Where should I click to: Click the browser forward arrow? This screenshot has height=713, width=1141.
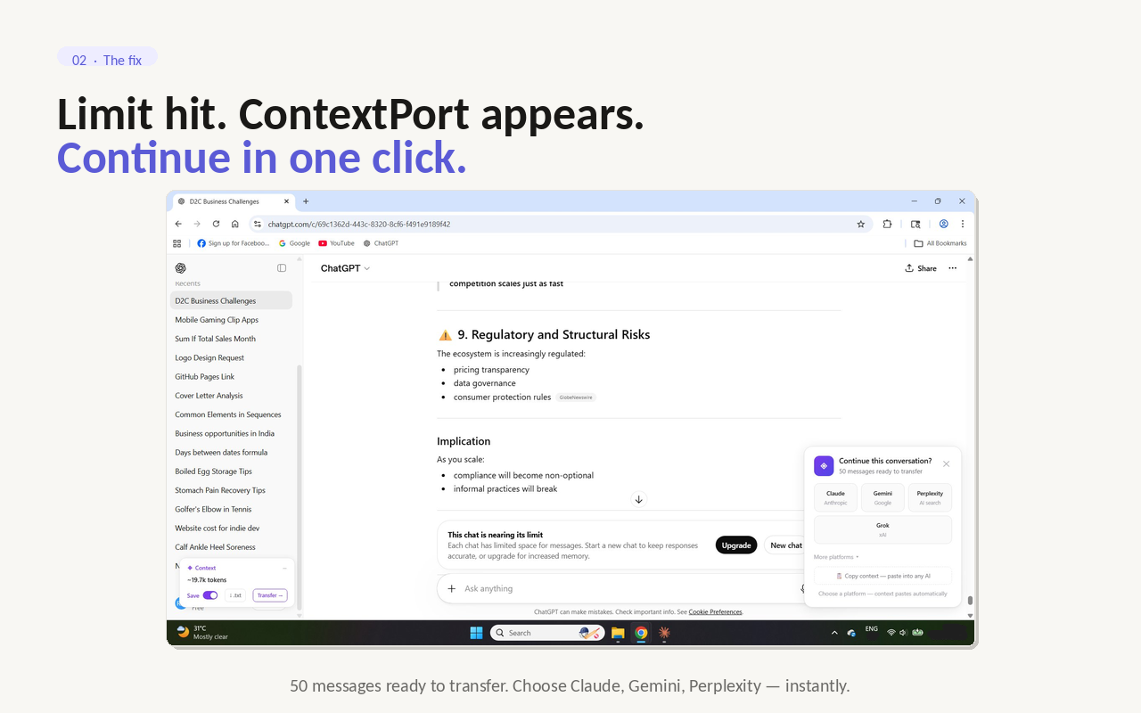pyautogui.click(x=197, y=224)
